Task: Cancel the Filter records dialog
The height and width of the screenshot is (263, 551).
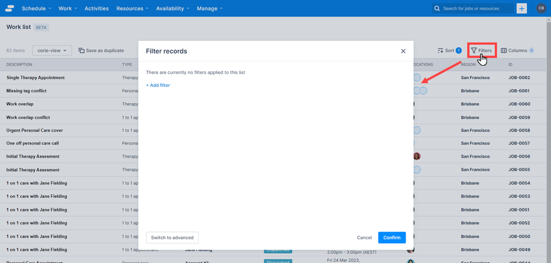Action: (364, 238)
